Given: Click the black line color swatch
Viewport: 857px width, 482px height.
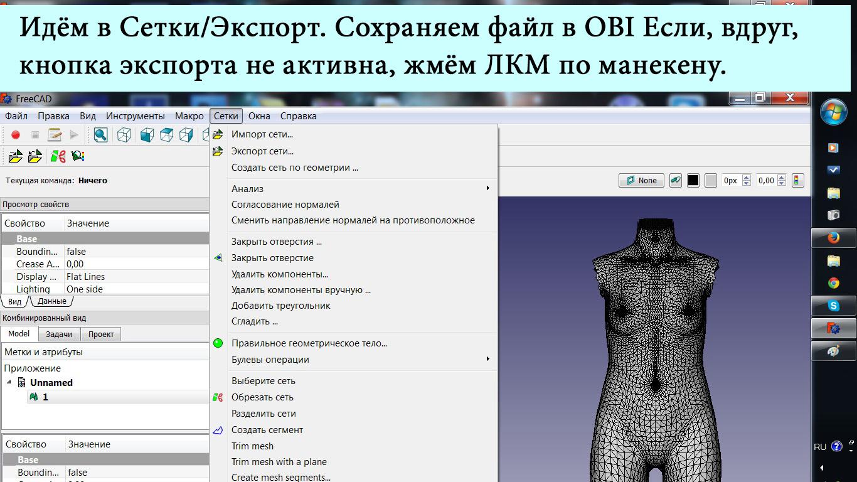Looking at the screenshot, I should click(x=693, y=181).
